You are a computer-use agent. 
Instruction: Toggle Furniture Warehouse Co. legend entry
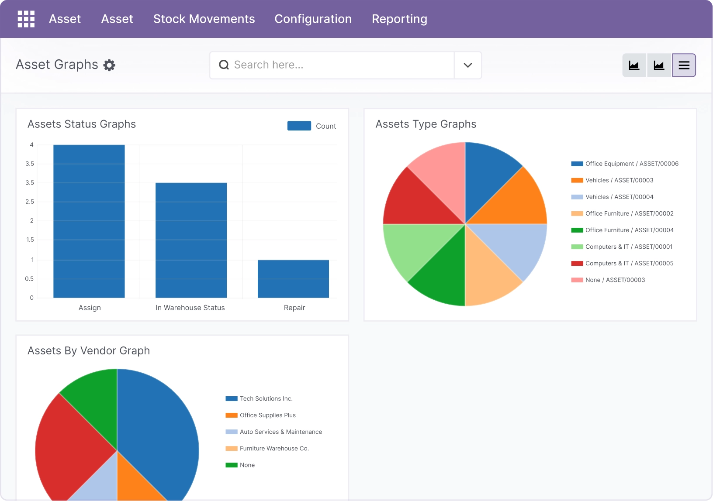(267, 448)
